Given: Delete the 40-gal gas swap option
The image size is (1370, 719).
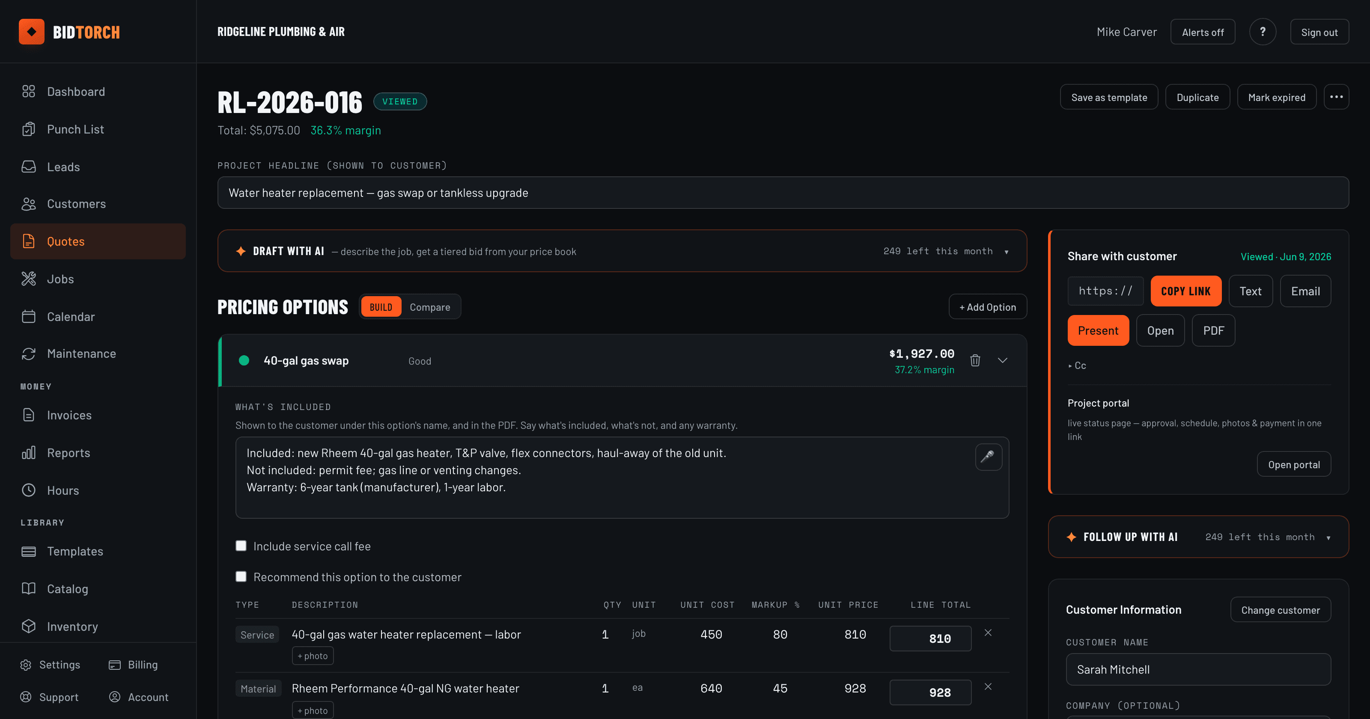Looking at the screenshot, I should 975,360.
